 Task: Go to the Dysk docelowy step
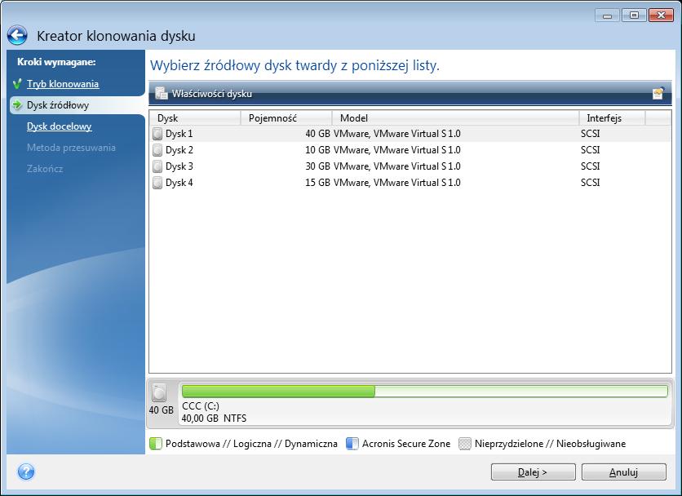(60, 126)
